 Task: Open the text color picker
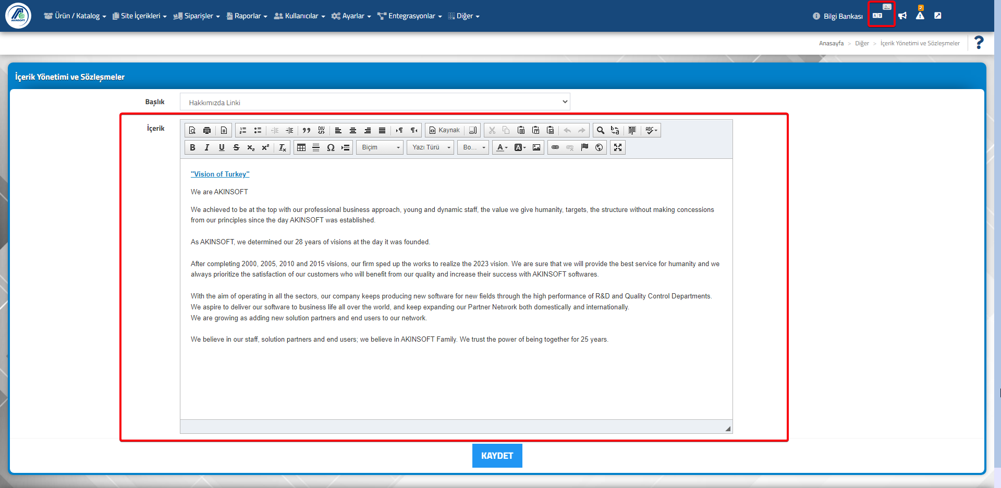(x=502, y=147)
